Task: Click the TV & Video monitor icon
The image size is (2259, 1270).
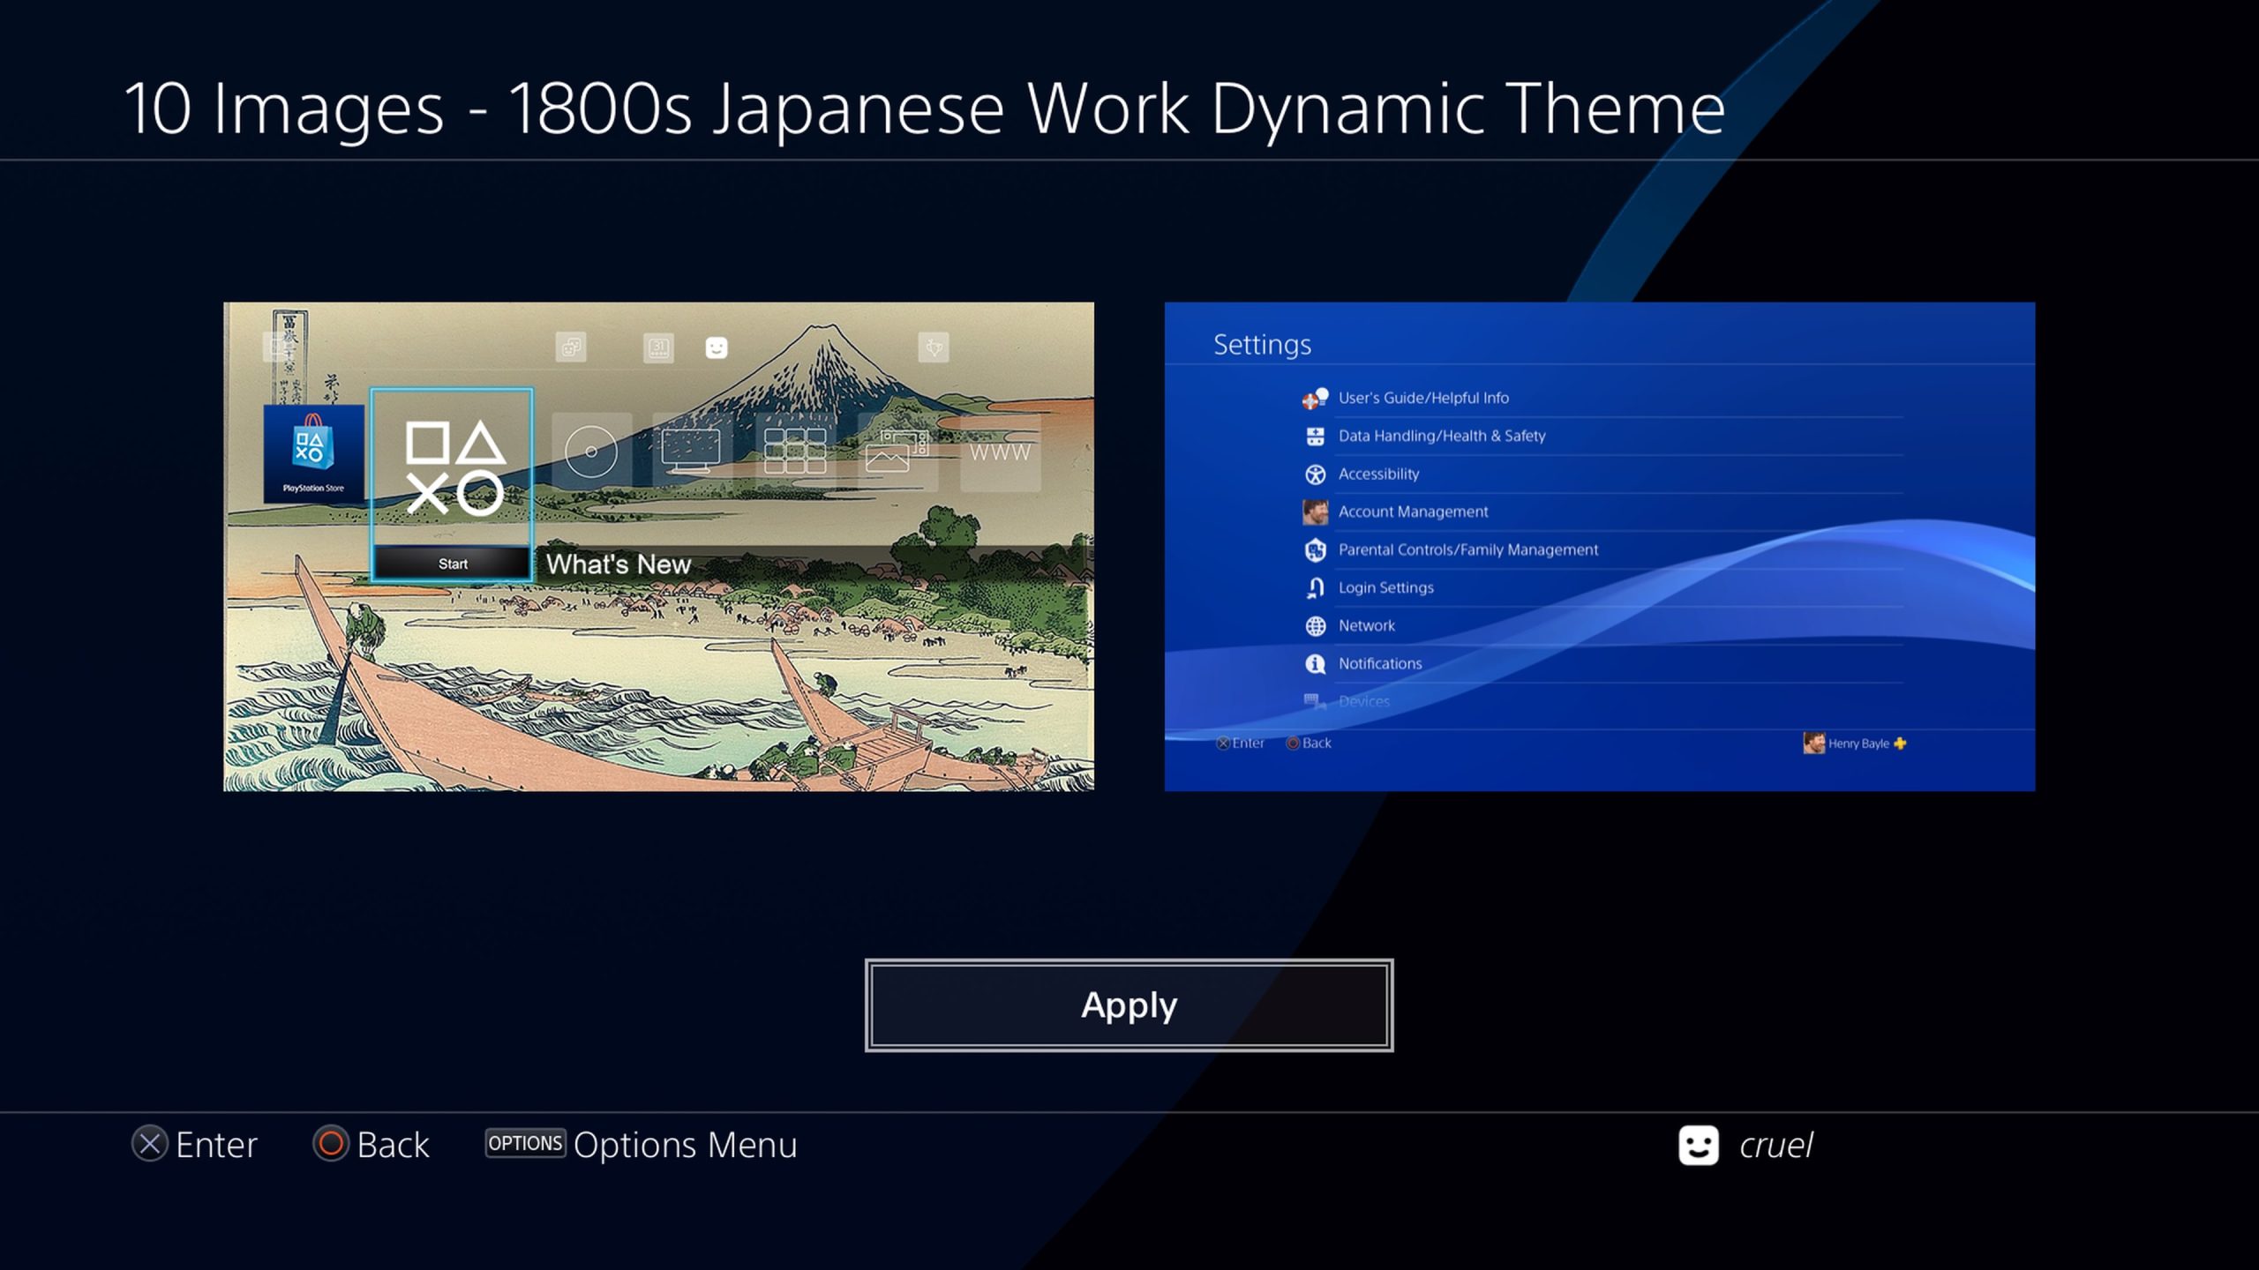Action: coord(691,452)
